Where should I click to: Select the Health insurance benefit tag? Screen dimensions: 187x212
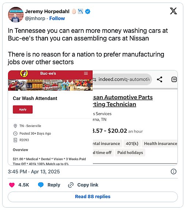tap(160, 143)
